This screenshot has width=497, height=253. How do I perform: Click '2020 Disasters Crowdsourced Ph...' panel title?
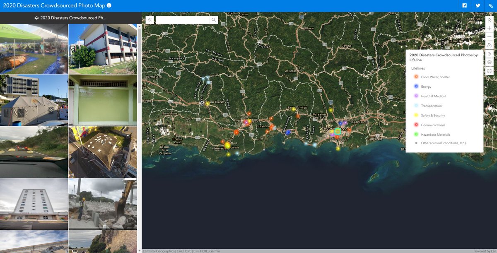73,18
